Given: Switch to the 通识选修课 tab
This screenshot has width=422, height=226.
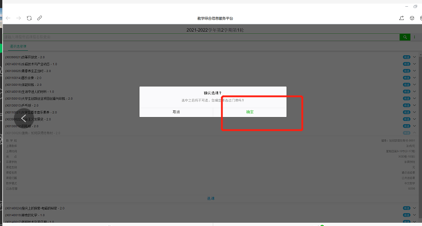Looking at the screenshot, I should click(x=18, y=46).
